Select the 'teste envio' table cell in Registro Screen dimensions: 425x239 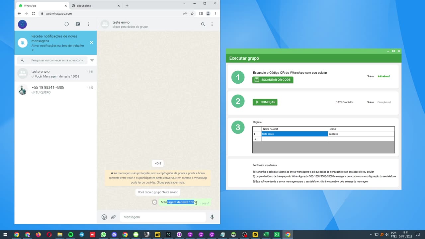(295, 134)
